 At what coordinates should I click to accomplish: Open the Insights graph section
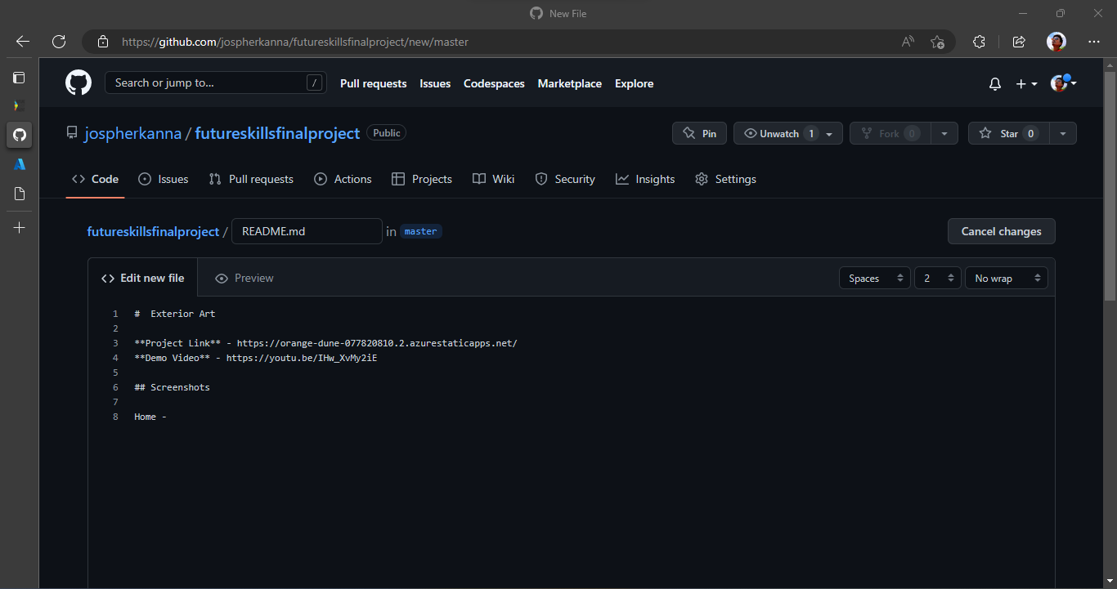645,179
